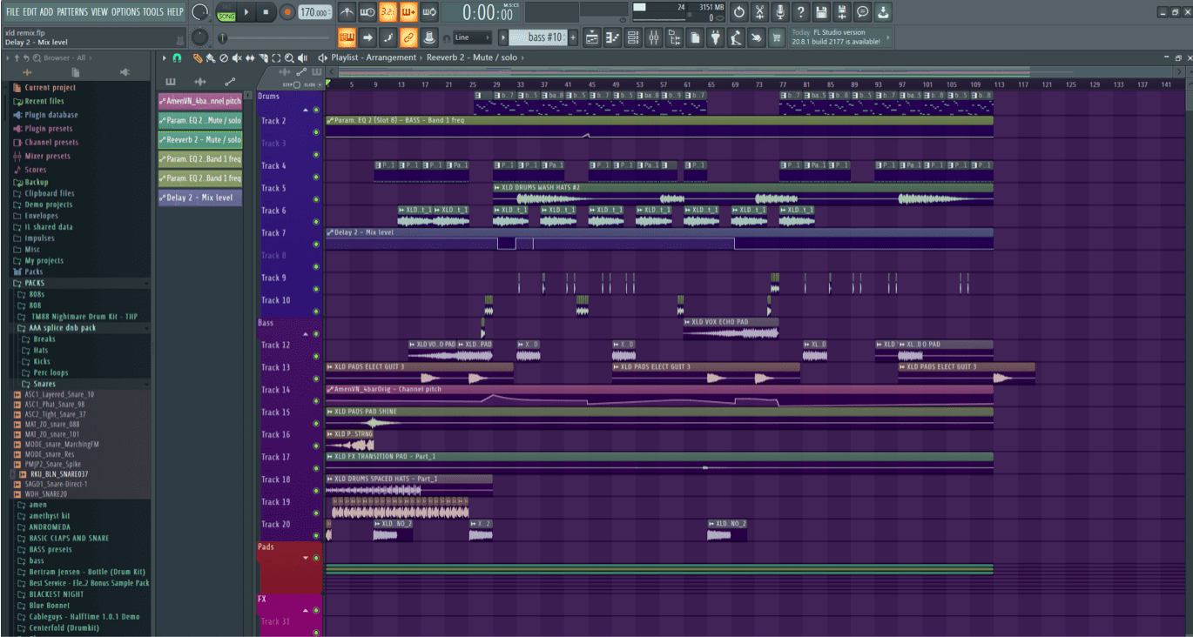
Task: Toggle blend recording overdub icon
Action: 408,12
